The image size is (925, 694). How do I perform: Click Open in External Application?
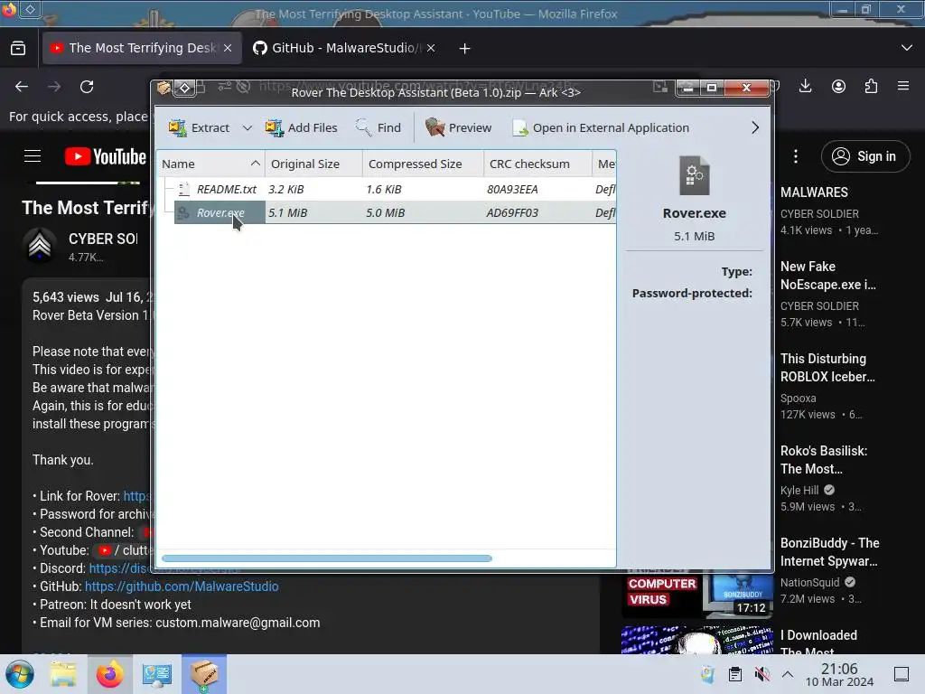601,127
